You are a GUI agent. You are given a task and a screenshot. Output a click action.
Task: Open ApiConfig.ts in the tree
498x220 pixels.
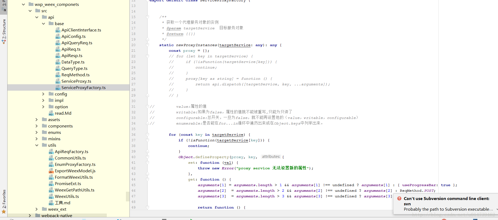tap(74, 37)
